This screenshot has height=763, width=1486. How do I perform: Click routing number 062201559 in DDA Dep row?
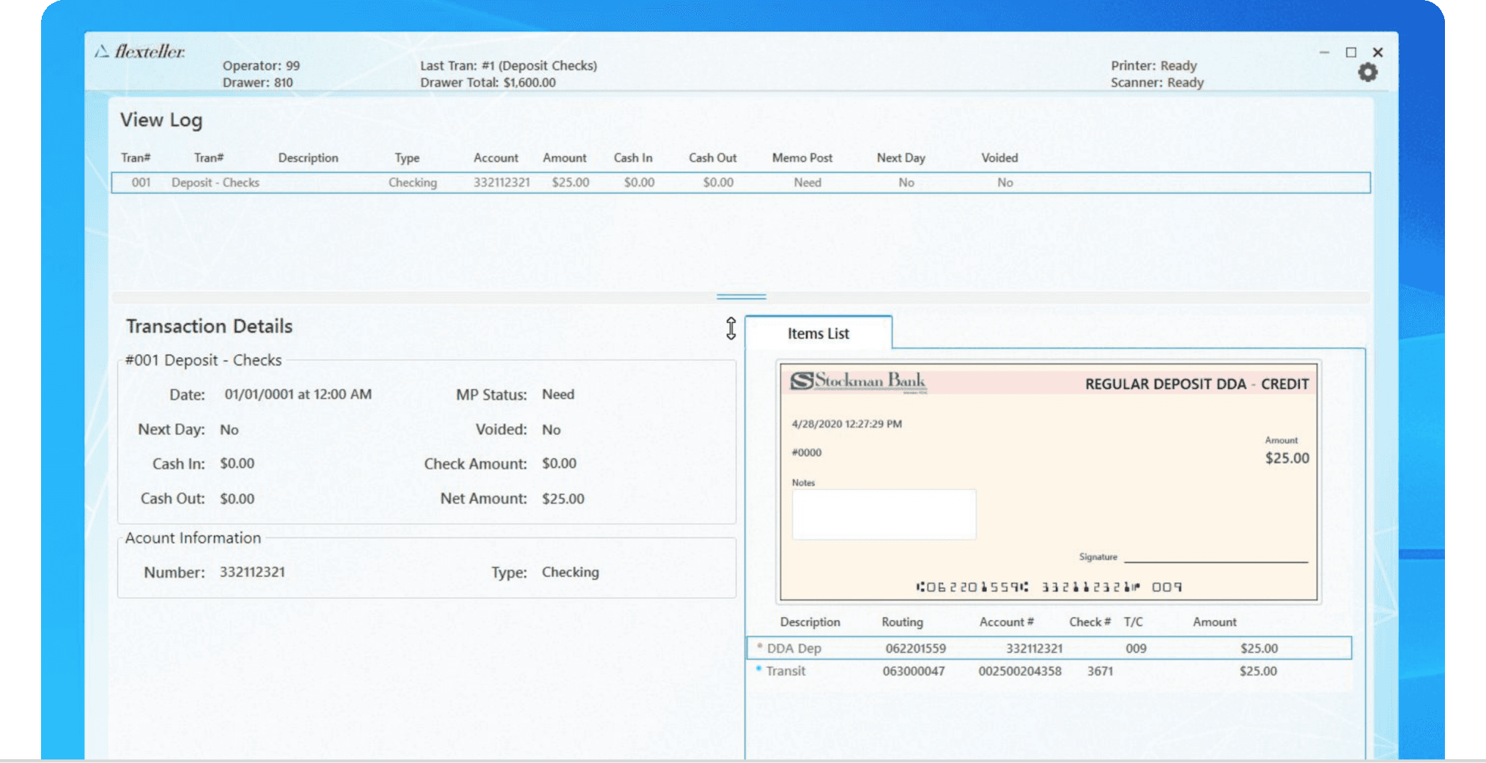[915, 648]
